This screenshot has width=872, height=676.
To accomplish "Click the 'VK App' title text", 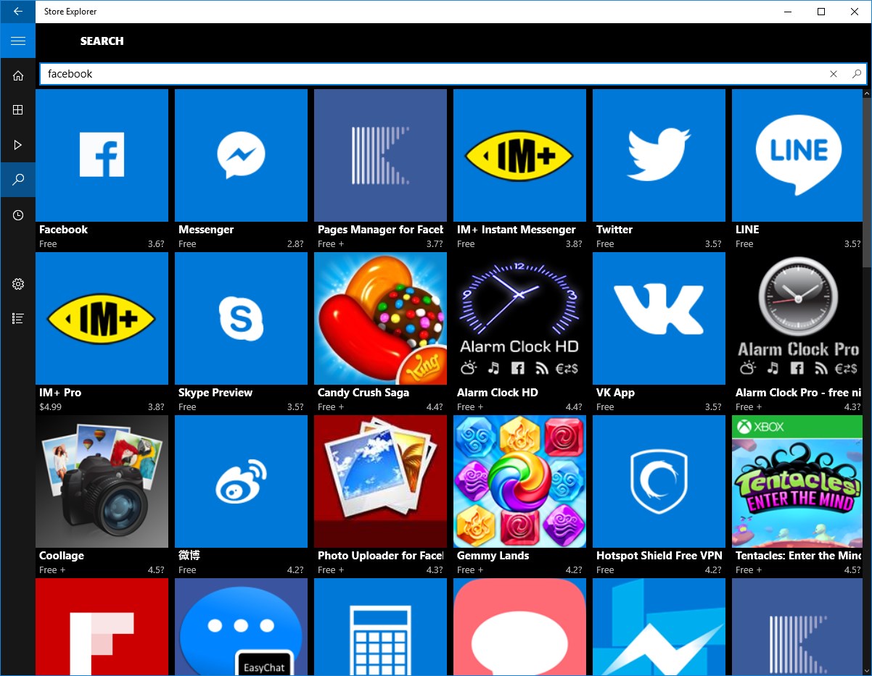I will 615,393.
